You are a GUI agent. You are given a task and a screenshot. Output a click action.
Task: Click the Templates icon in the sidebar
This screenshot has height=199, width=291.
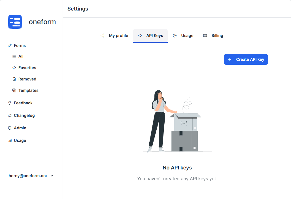point(14,90)
